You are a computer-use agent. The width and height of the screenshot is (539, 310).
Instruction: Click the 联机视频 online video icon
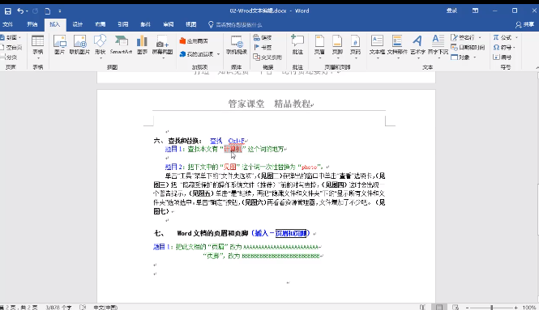(x=237, y=45)
